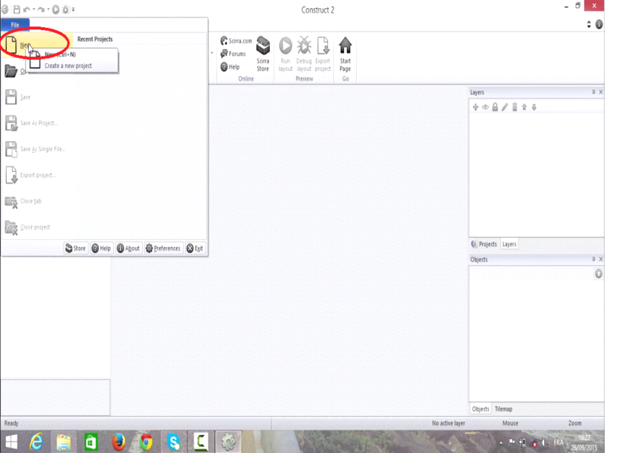The width and height of the screenshot is (619, 453).
Task: Add a new layer with the plus icon
Action: coord(475,106)
